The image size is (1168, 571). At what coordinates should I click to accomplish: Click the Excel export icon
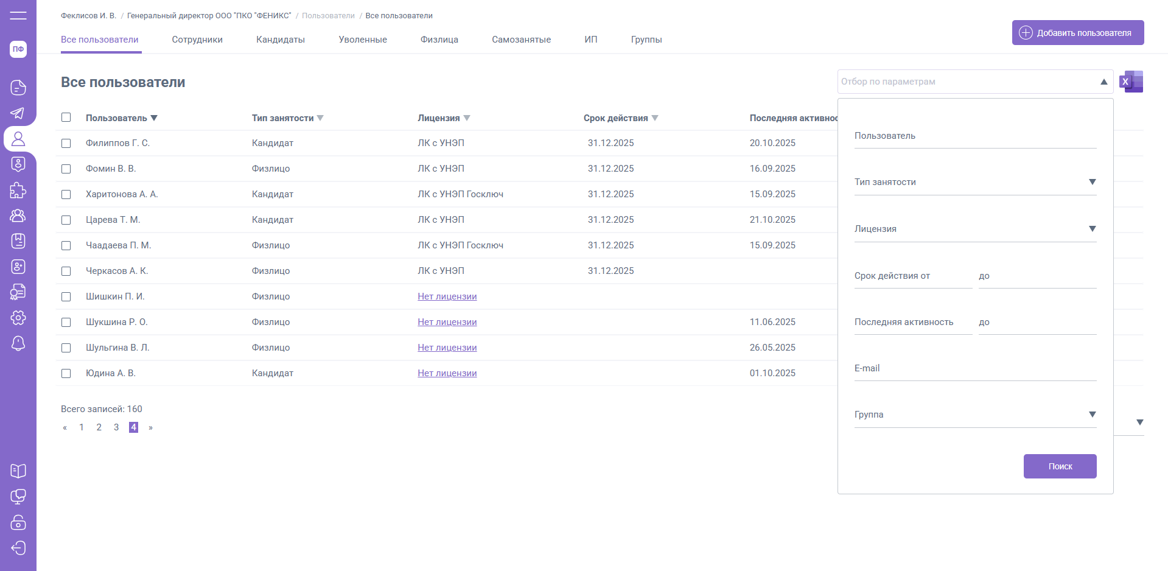click(1131, 82)
